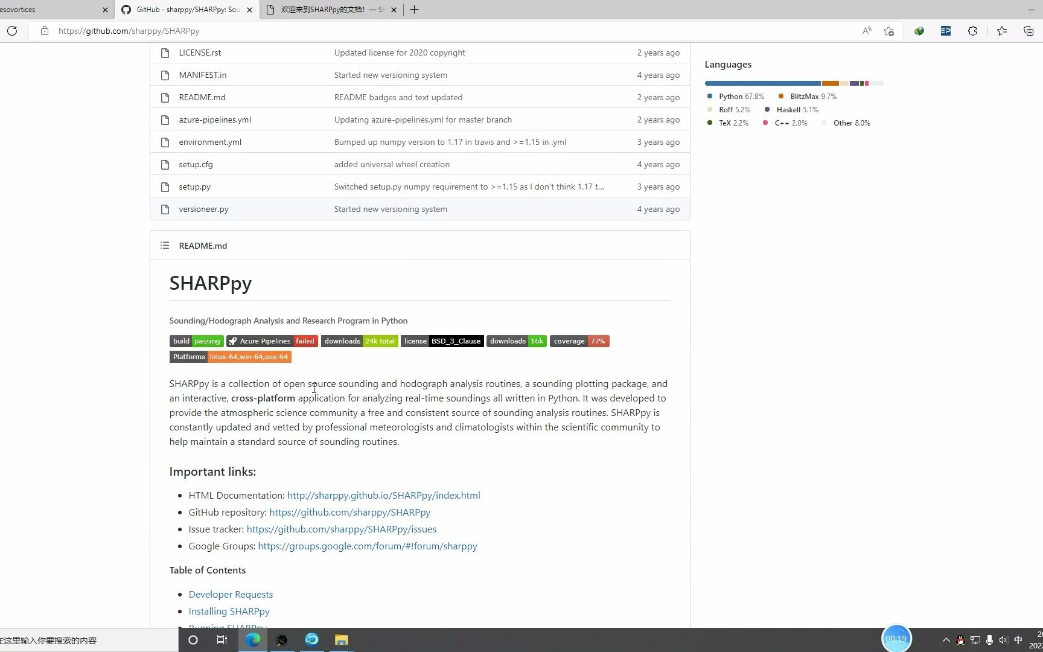Image resolution: width=1043 pixels, height=652 pixels.
Task: Open the Read aloud icon in address bar
Action: tap(867, 31)
